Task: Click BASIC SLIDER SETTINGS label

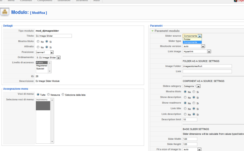Action: [196, 129]
